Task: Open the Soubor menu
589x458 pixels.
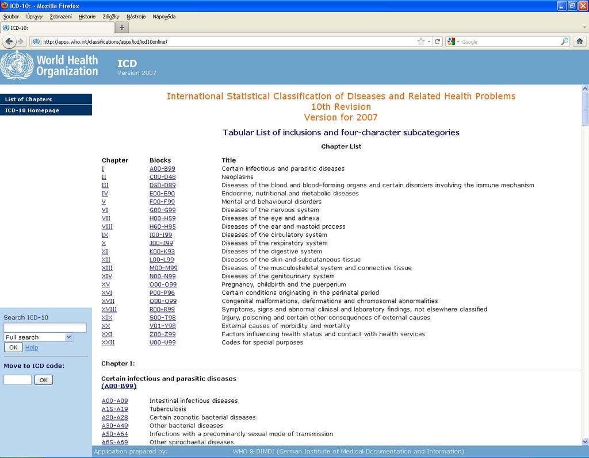Action: [11, 17]
